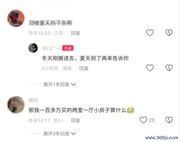Like the 四川 comment showing 23 likes
Screen dimensions: 180x142
click(x=143, y=120)
